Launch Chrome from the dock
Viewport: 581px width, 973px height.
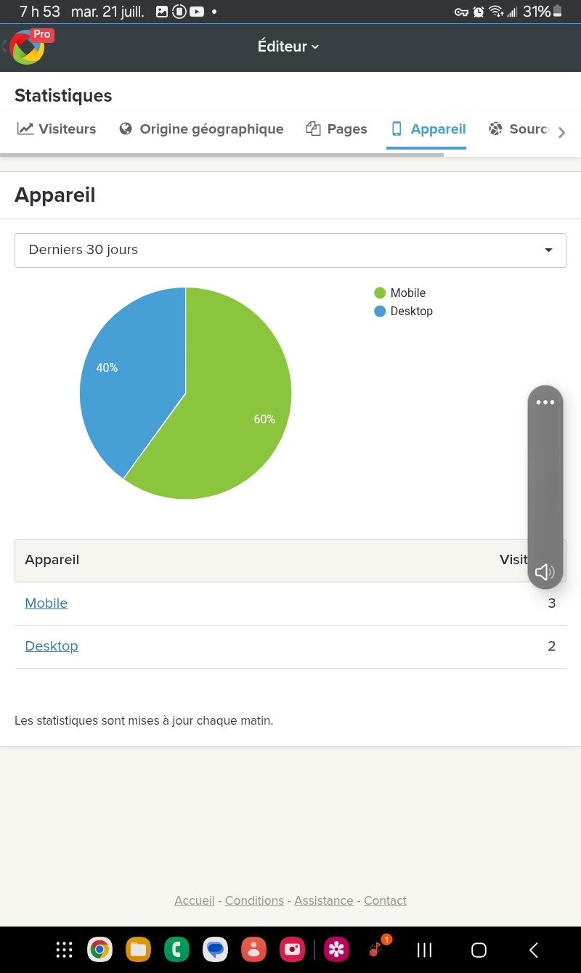point(99,949)
